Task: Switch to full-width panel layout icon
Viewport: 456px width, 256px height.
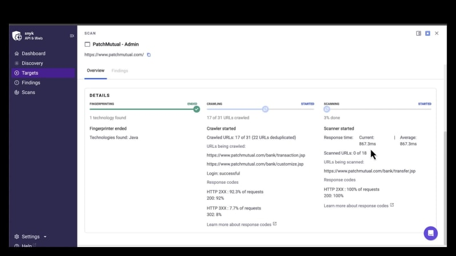Action: click(x=427, y=34)
